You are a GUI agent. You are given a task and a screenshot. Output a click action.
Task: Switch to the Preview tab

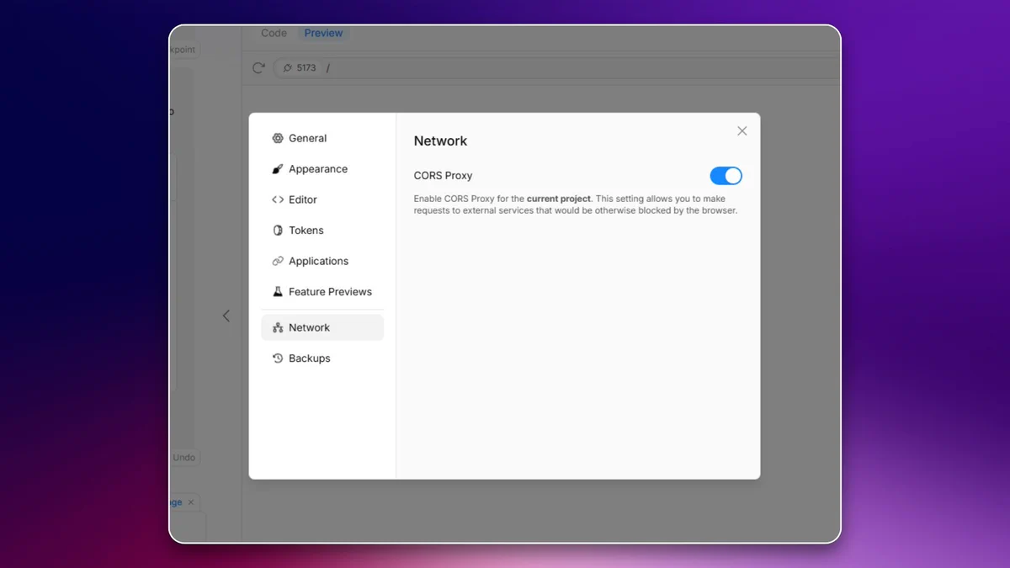(x=324, y=33)
